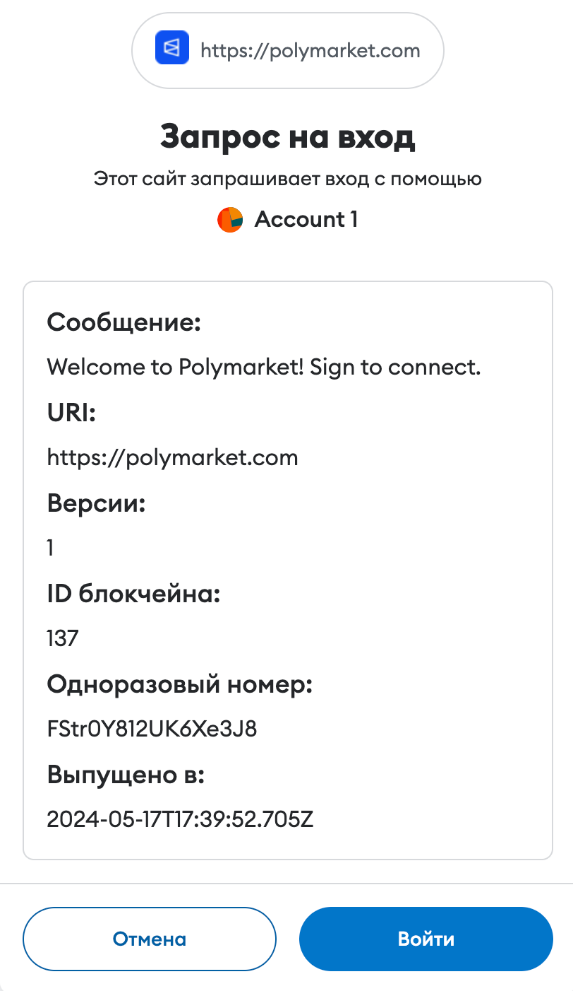
Task: Click the Версии label
Action: [x=97, y=504]
